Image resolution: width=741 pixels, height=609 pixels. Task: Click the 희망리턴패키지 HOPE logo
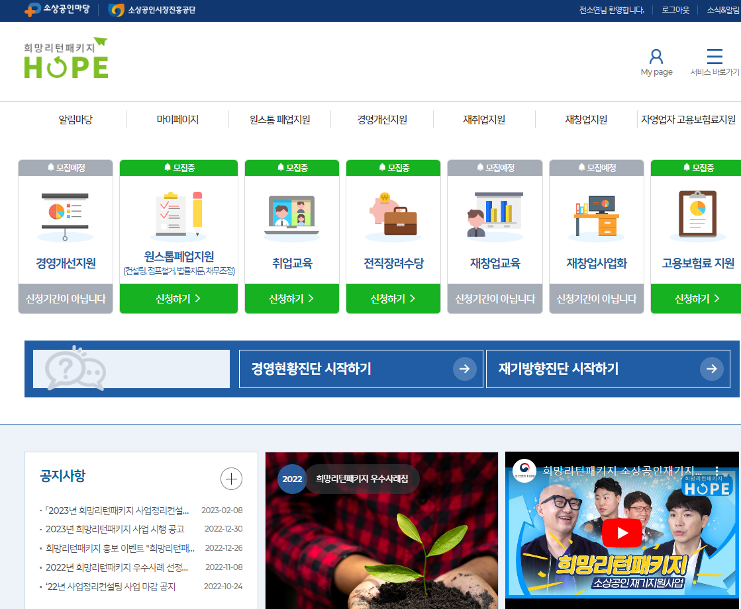pyautogui.click(x=66, y=59)
